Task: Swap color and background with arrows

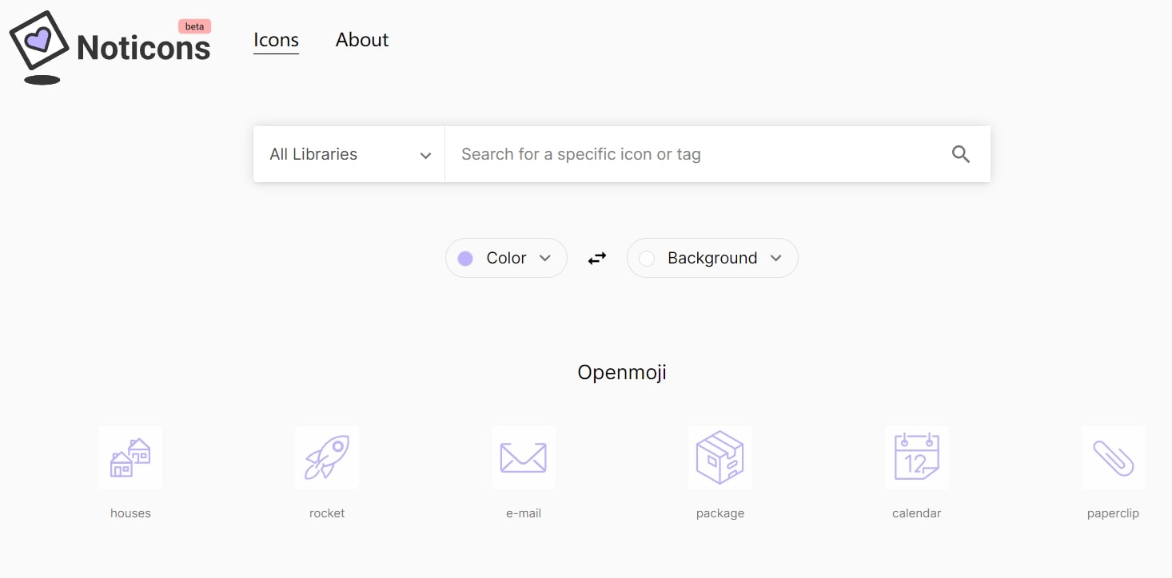Action: (597, 258)
